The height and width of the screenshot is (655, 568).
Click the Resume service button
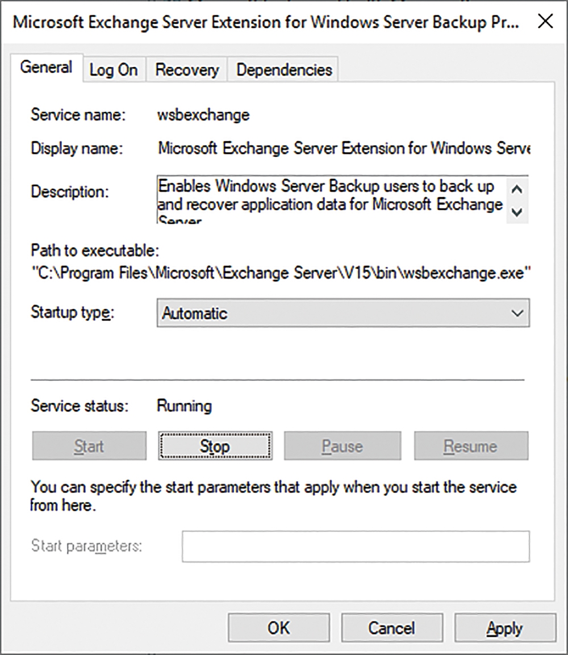point(471,446)
